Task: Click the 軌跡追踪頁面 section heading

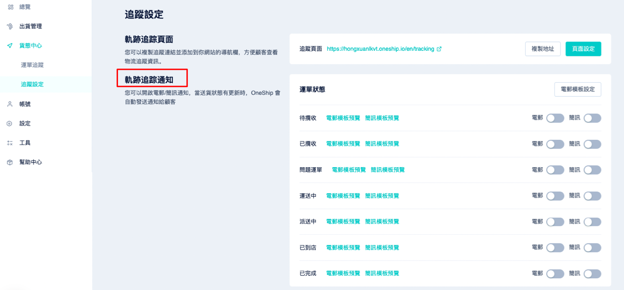Action: [x=149, y=40]
